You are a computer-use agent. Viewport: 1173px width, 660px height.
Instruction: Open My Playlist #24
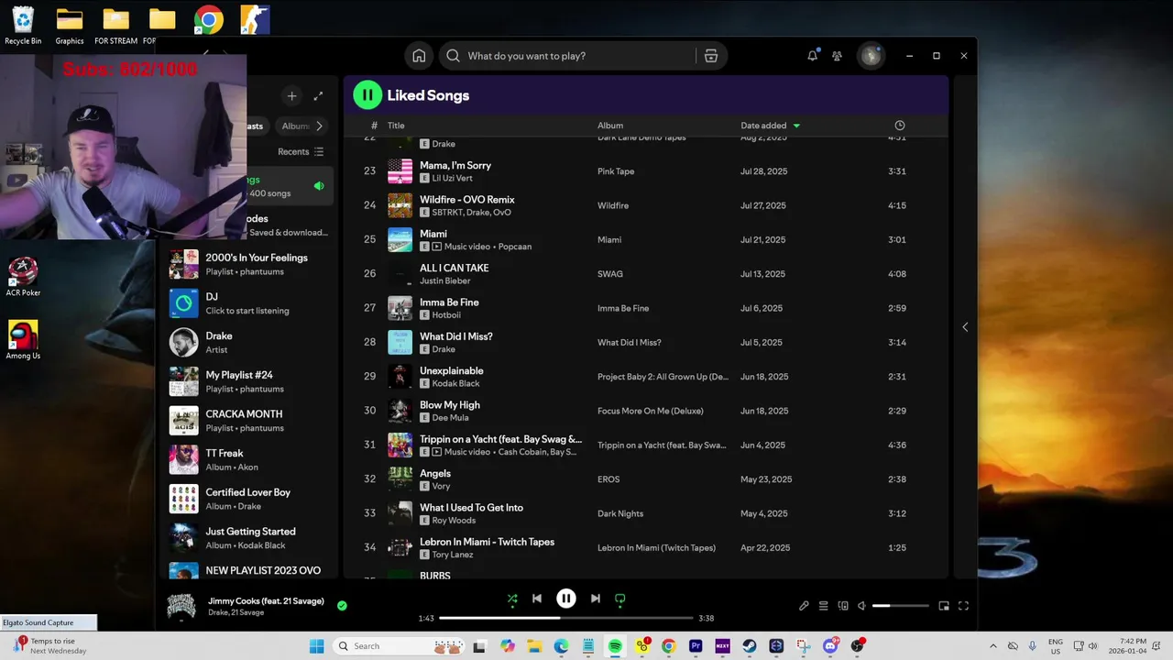[247, 381]
